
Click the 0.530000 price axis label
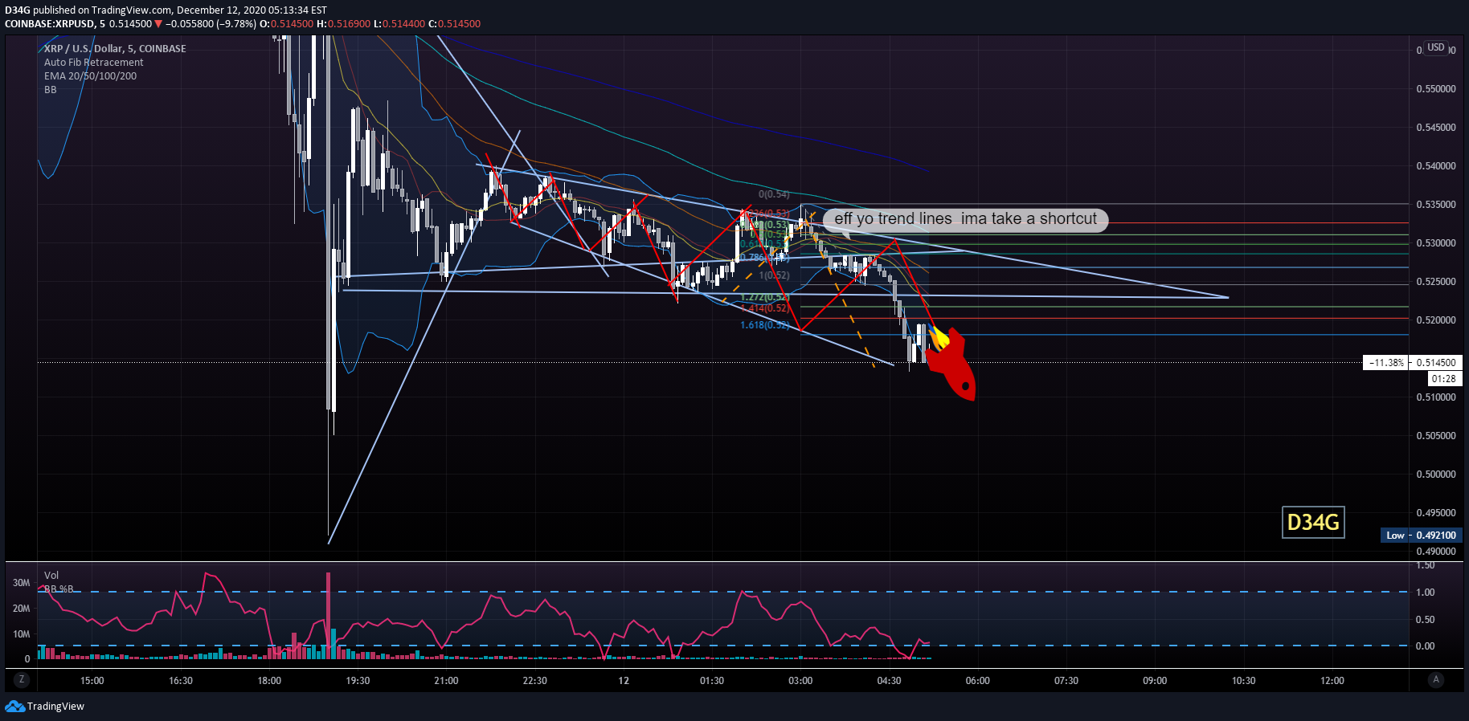coord(1436,243)
